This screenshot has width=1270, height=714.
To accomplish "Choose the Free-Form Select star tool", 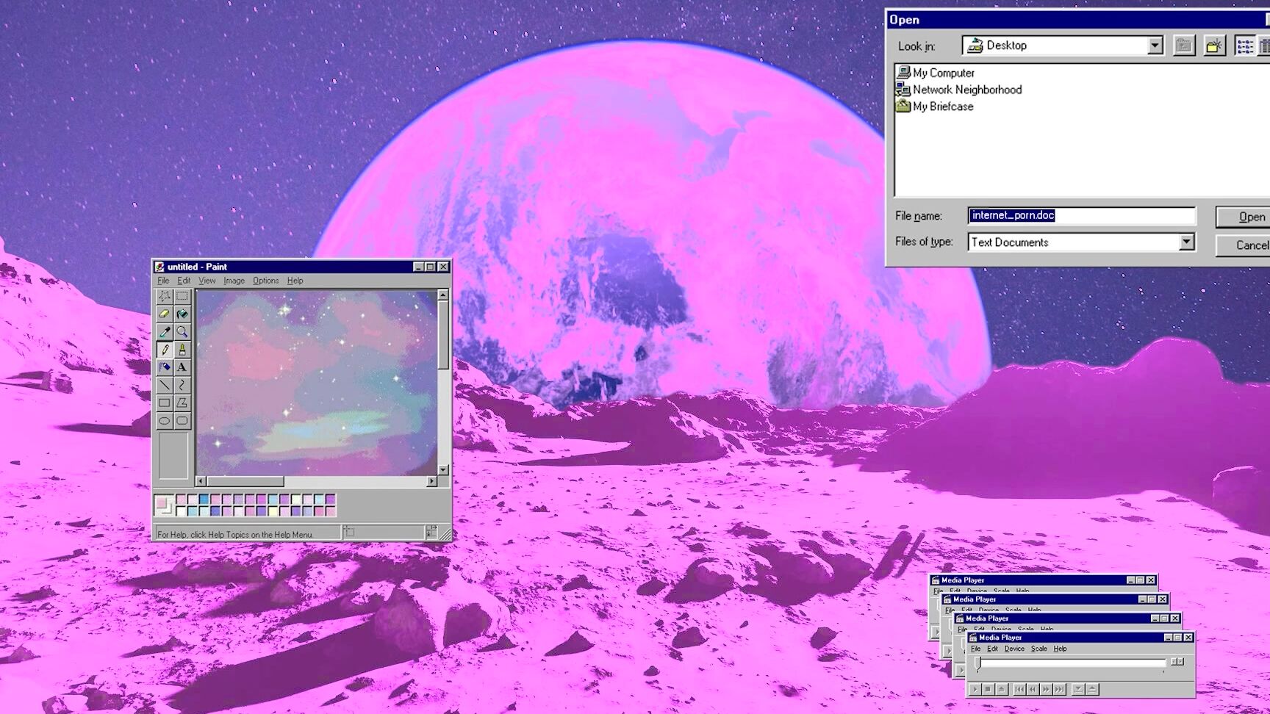I will coord(165,296).
